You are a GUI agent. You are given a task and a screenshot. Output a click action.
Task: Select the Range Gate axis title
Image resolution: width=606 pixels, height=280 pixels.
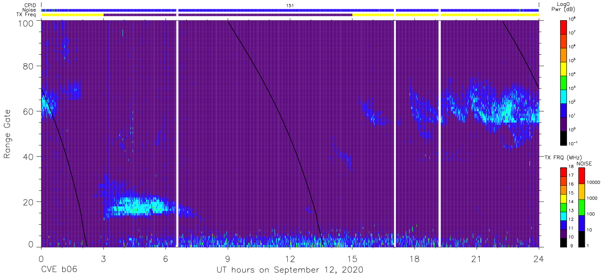pos(7,134)
